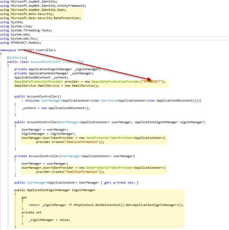The height and width of the screenshot is (230, 229).
Task: Click the 'private ApplicationUserManager _userManager;' line
Action: 54,73
